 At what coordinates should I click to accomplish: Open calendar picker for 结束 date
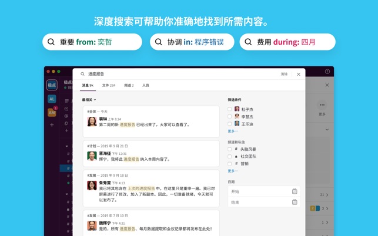click(295, 203)
